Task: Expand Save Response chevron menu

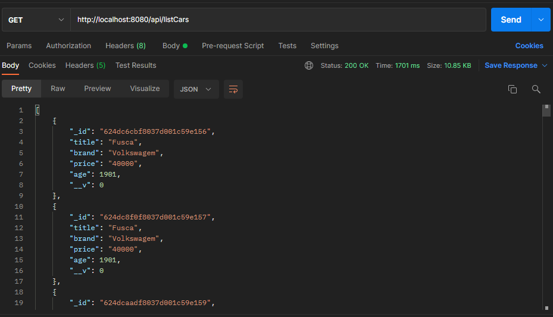Action: [545, 65]
